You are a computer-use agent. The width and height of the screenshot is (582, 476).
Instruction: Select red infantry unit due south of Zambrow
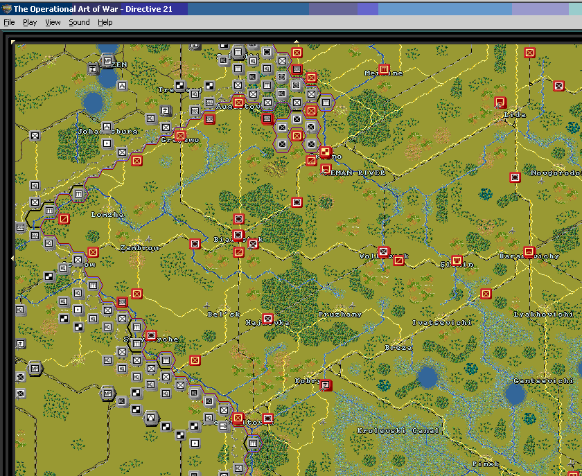click(x=136, y=294)
